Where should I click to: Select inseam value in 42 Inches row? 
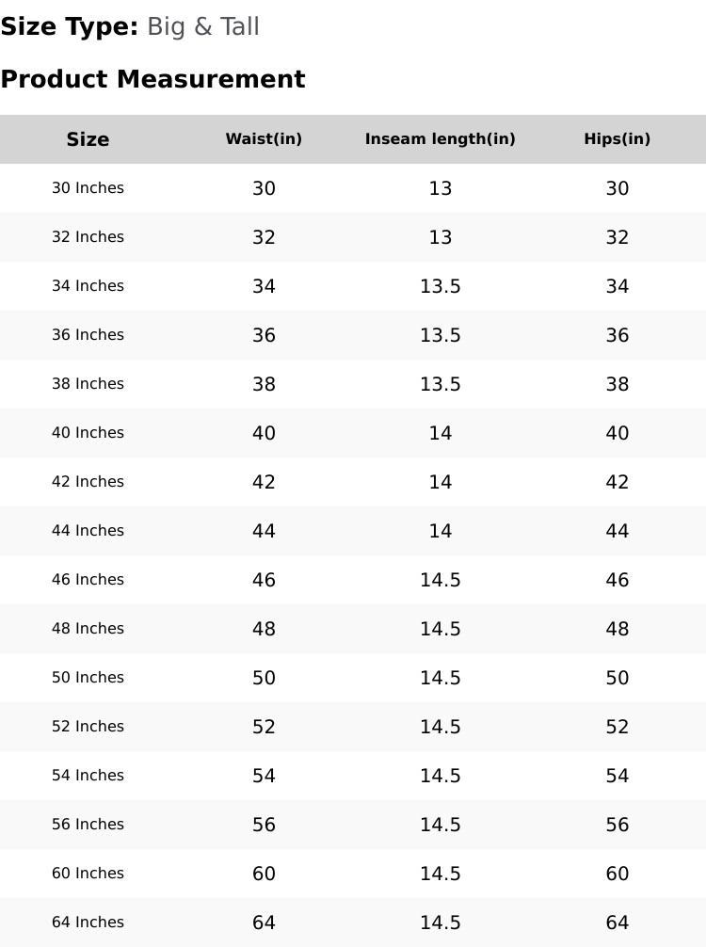pyautogui.click(x=440, y=482)
